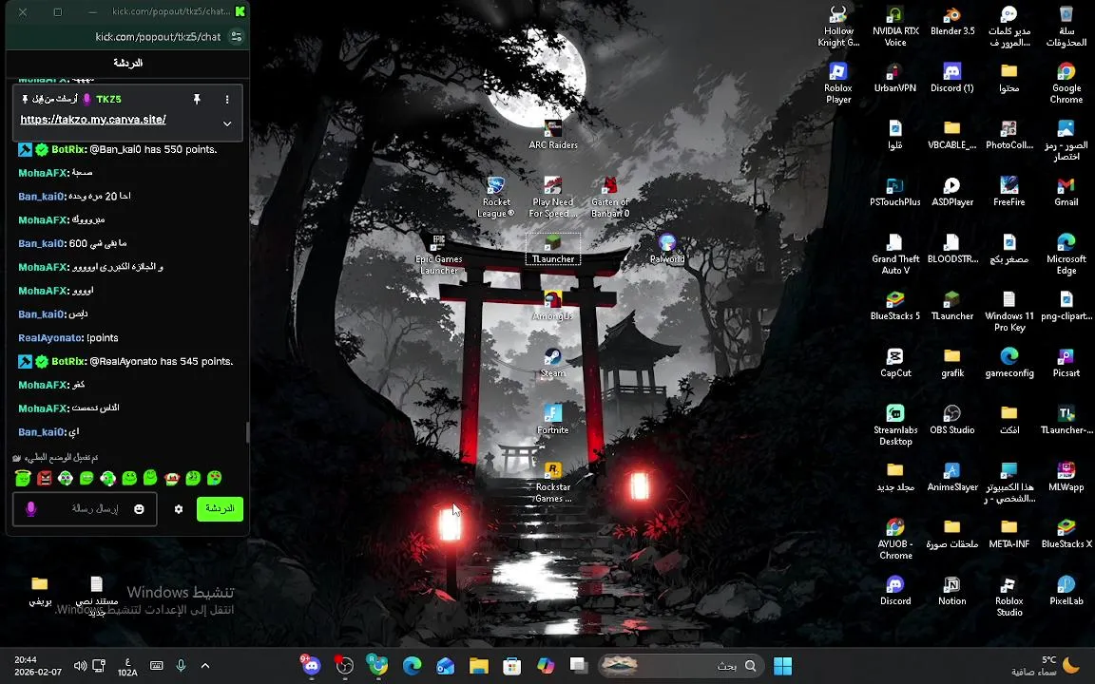Viewport: 1095px width, 684px height.
Task: Open chat settings gear icon
Action: [179, 509]
